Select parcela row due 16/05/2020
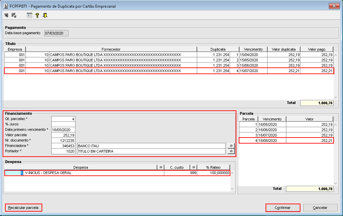This screenshot has width=343, height=216. [x=286, y=124]
